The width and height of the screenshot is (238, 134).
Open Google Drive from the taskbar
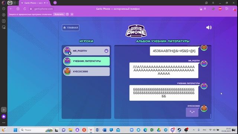click(x=159, y=130)
